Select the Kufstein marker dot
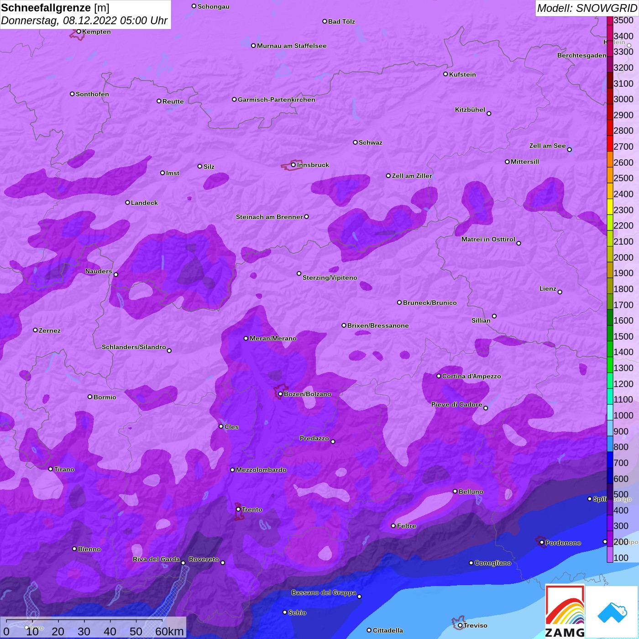This screenshot has height=639, width=639. point(445,74)
